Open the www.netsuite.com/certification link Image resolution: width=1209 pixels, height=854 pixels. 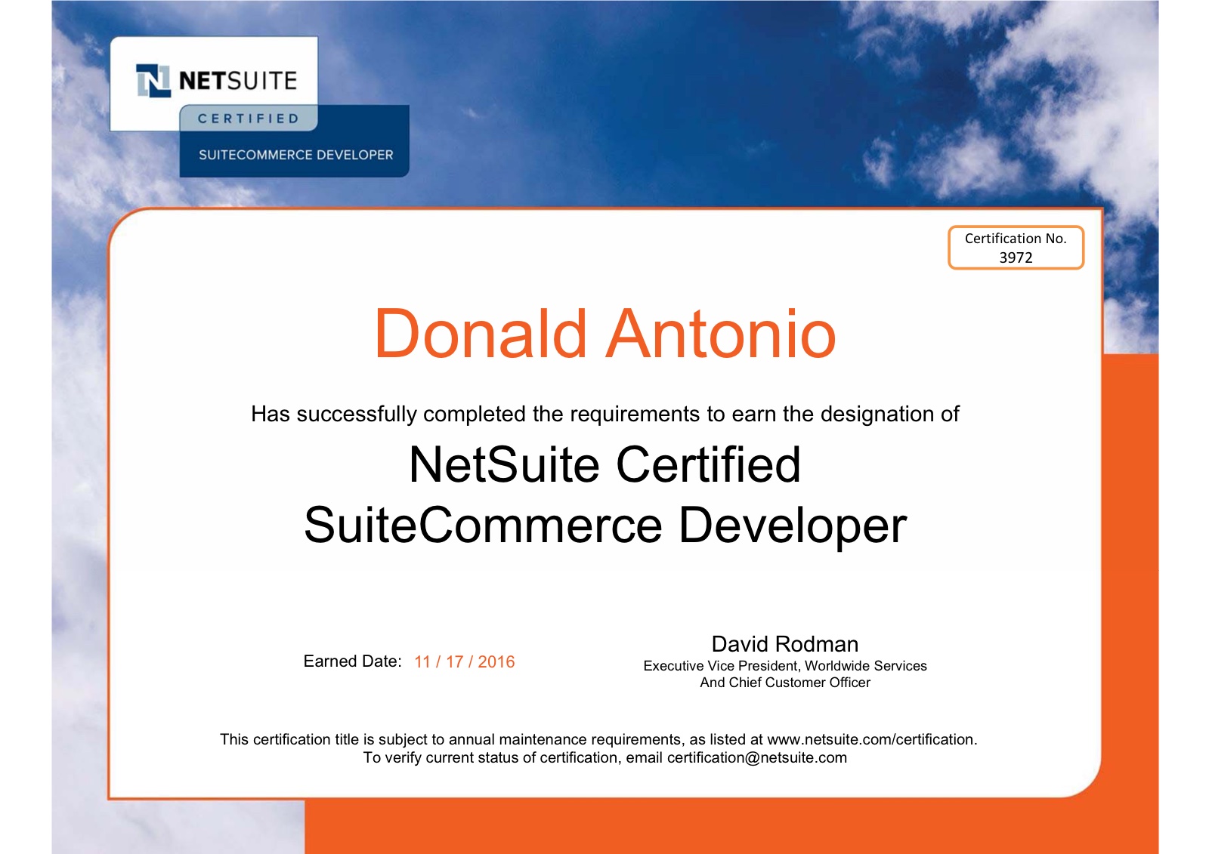click(870, 739)
